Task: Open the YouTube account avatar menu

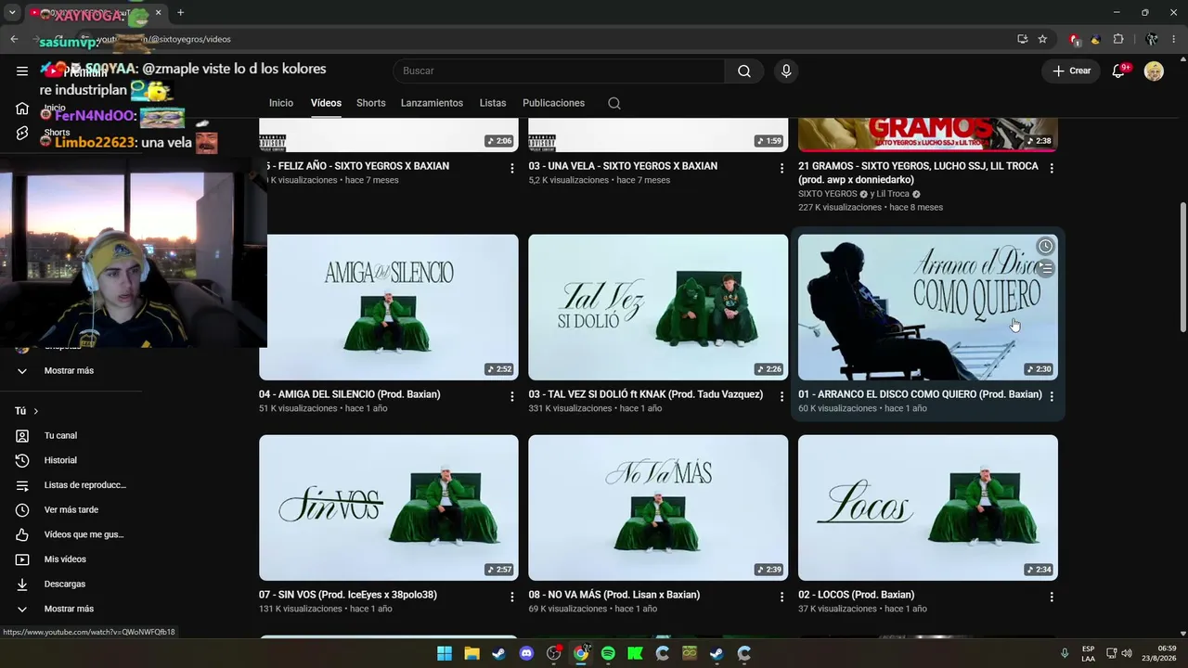Action: pos(1154,71)
